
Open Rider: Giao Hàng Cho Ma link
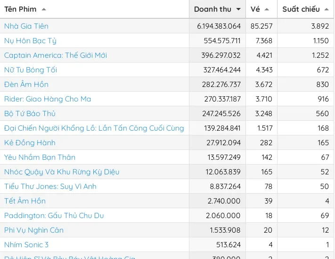tap(48, 99)
